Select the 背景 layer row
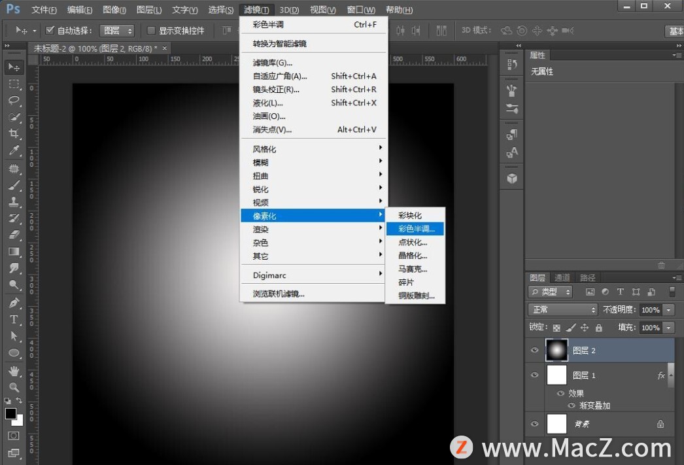Screen dimensions: 684x465 click(600, 424)
